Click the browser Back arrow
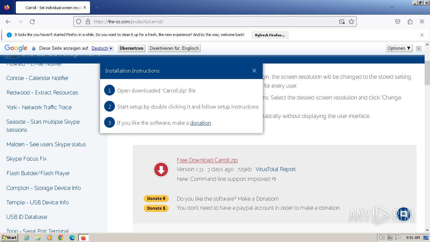The image size is (430, 242). (8, 22)
